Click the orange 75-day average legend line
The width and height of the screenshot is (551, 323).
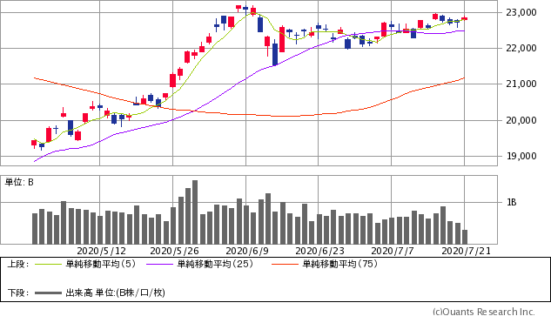tap(285, 265)
